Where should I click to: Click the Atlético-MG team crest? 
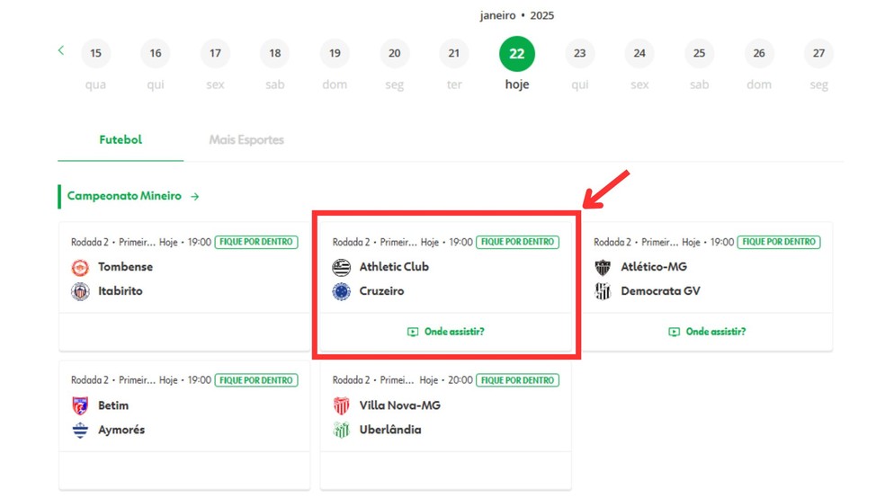pos(603,267)
